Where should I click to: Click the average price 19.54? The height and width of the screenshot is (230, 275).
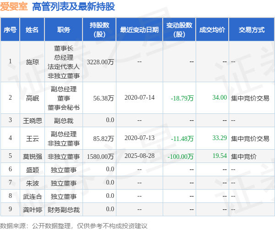click(x=220, y=156)
